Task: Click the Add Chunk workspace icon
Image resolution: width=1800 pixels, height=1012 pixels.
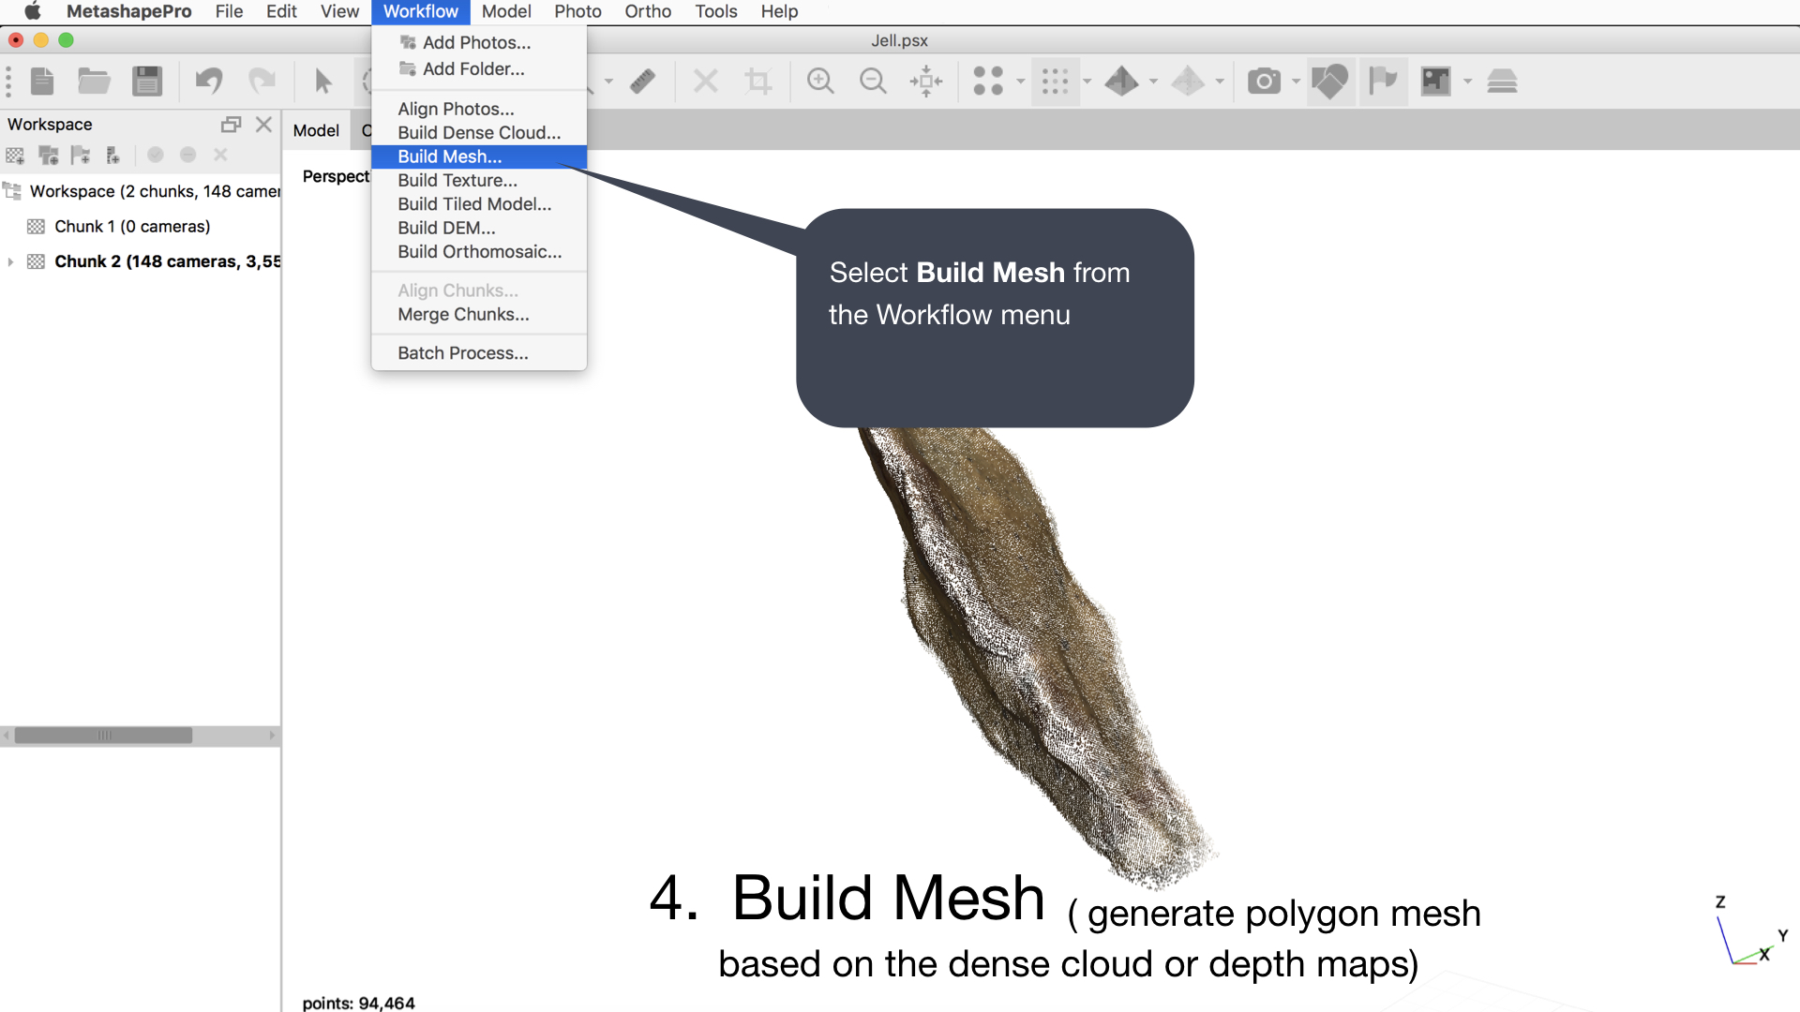Action: [15, 156]
